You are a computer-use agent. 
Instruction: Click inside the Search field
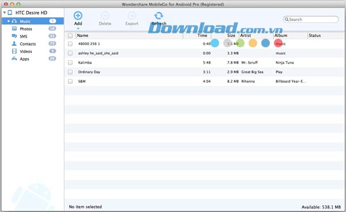[311, 20]
